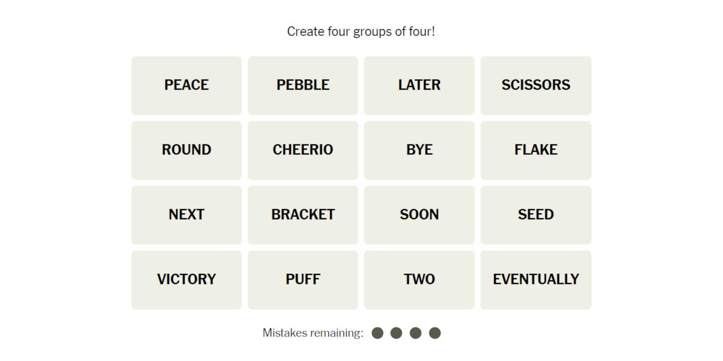Select the TWO tile
Image resolution: width=723 pixels, height=361 pixels.
click(419, 280)
